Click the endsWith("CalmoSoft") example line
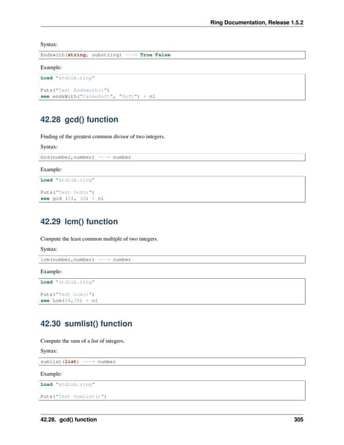This screenshot has width=344, height=445. 98,97
